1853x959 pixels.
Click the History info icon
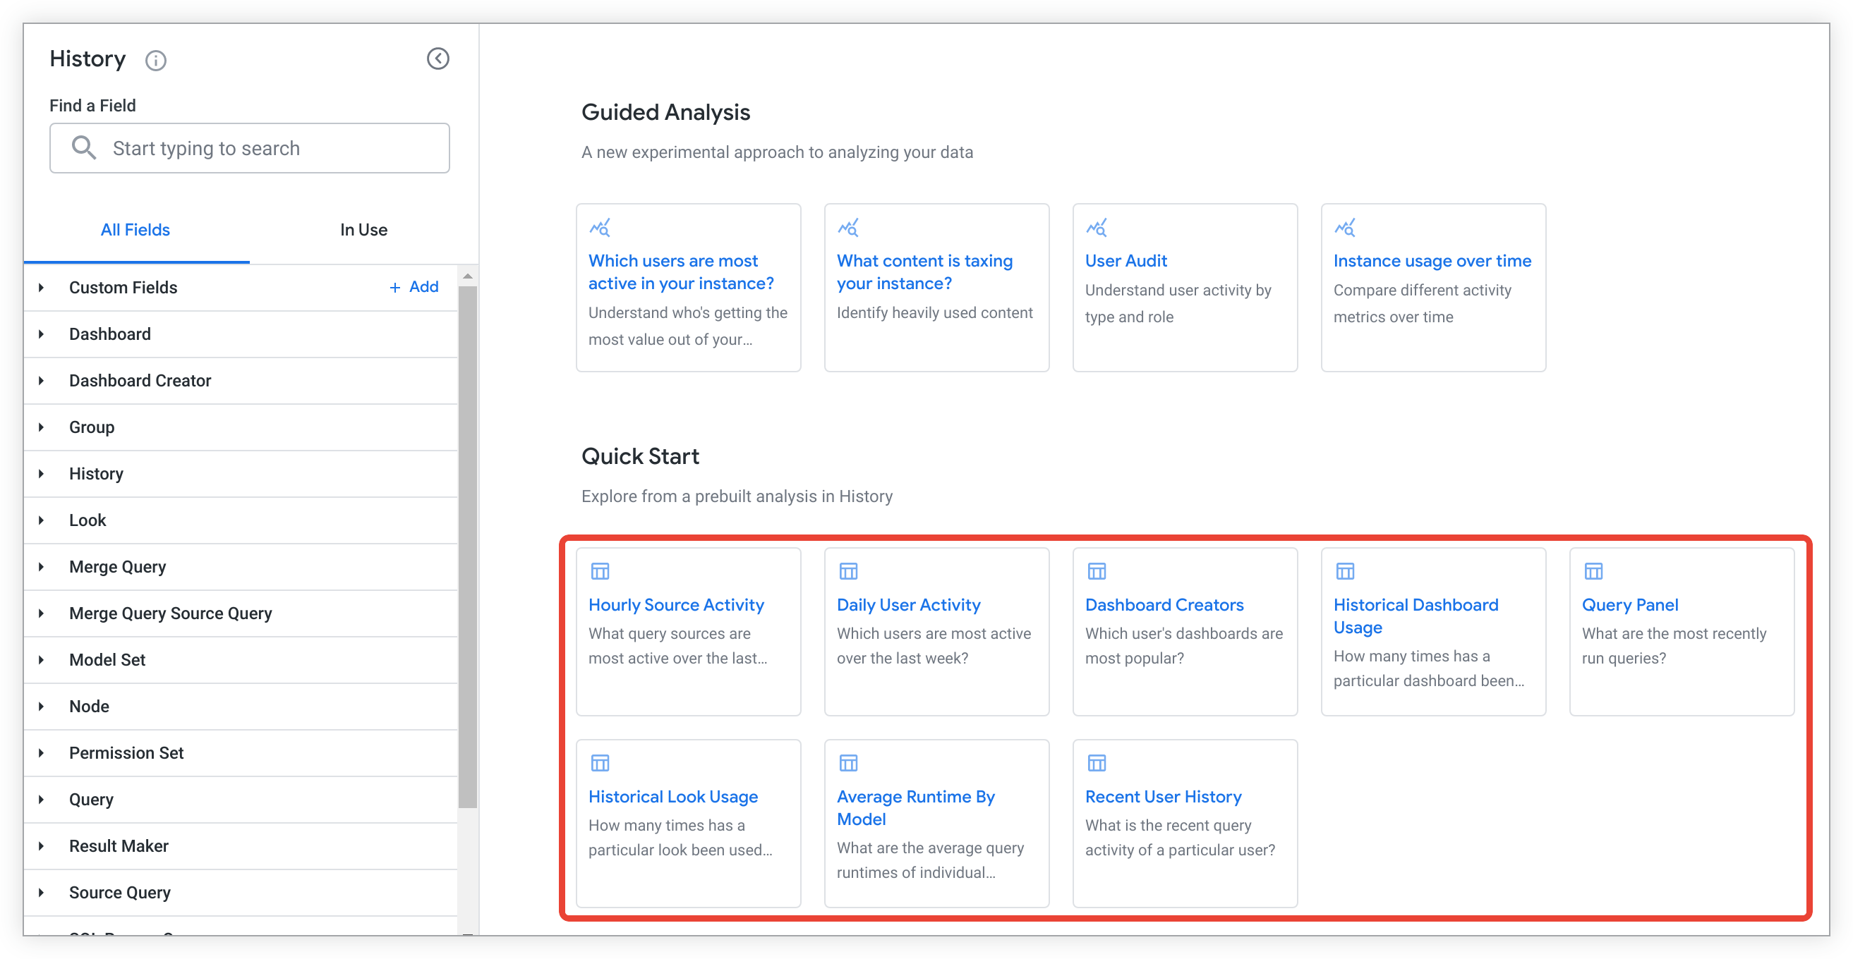point(155,61)
